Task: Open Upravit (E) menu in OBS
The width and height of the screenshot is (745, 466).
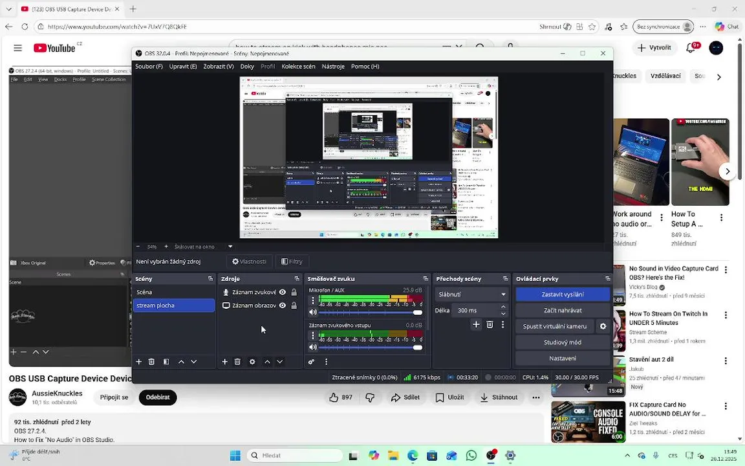Action: (183, 67)
